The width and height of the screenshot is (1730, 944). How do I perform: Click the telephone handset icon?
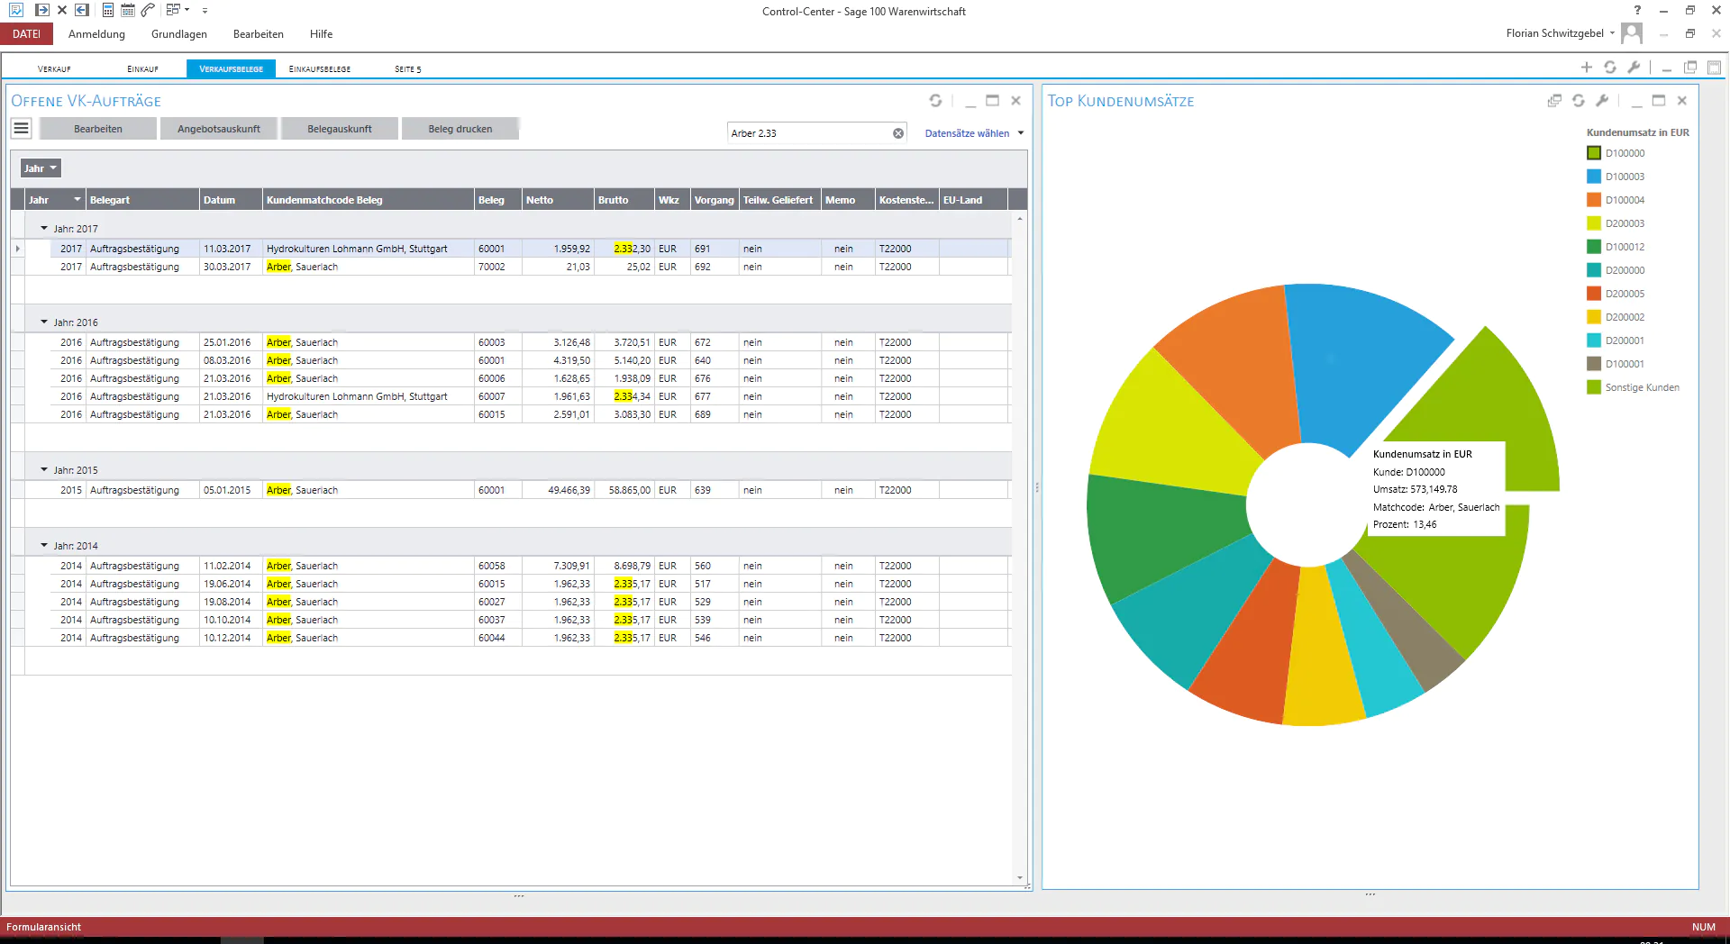[149, 10]
